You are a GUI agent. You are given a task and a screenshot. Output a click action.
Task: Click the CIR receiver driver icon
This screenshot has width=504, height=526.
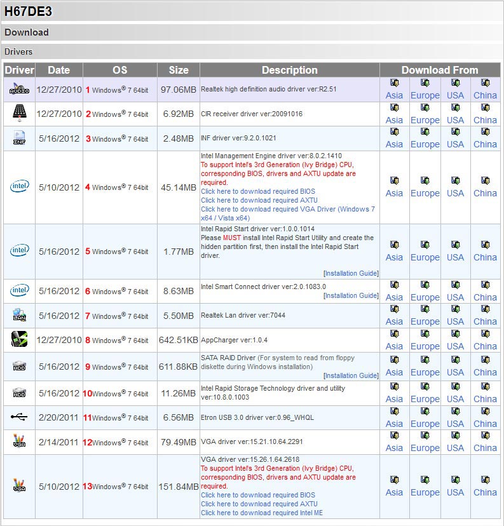pyautogui.click(x=20, y=112)
